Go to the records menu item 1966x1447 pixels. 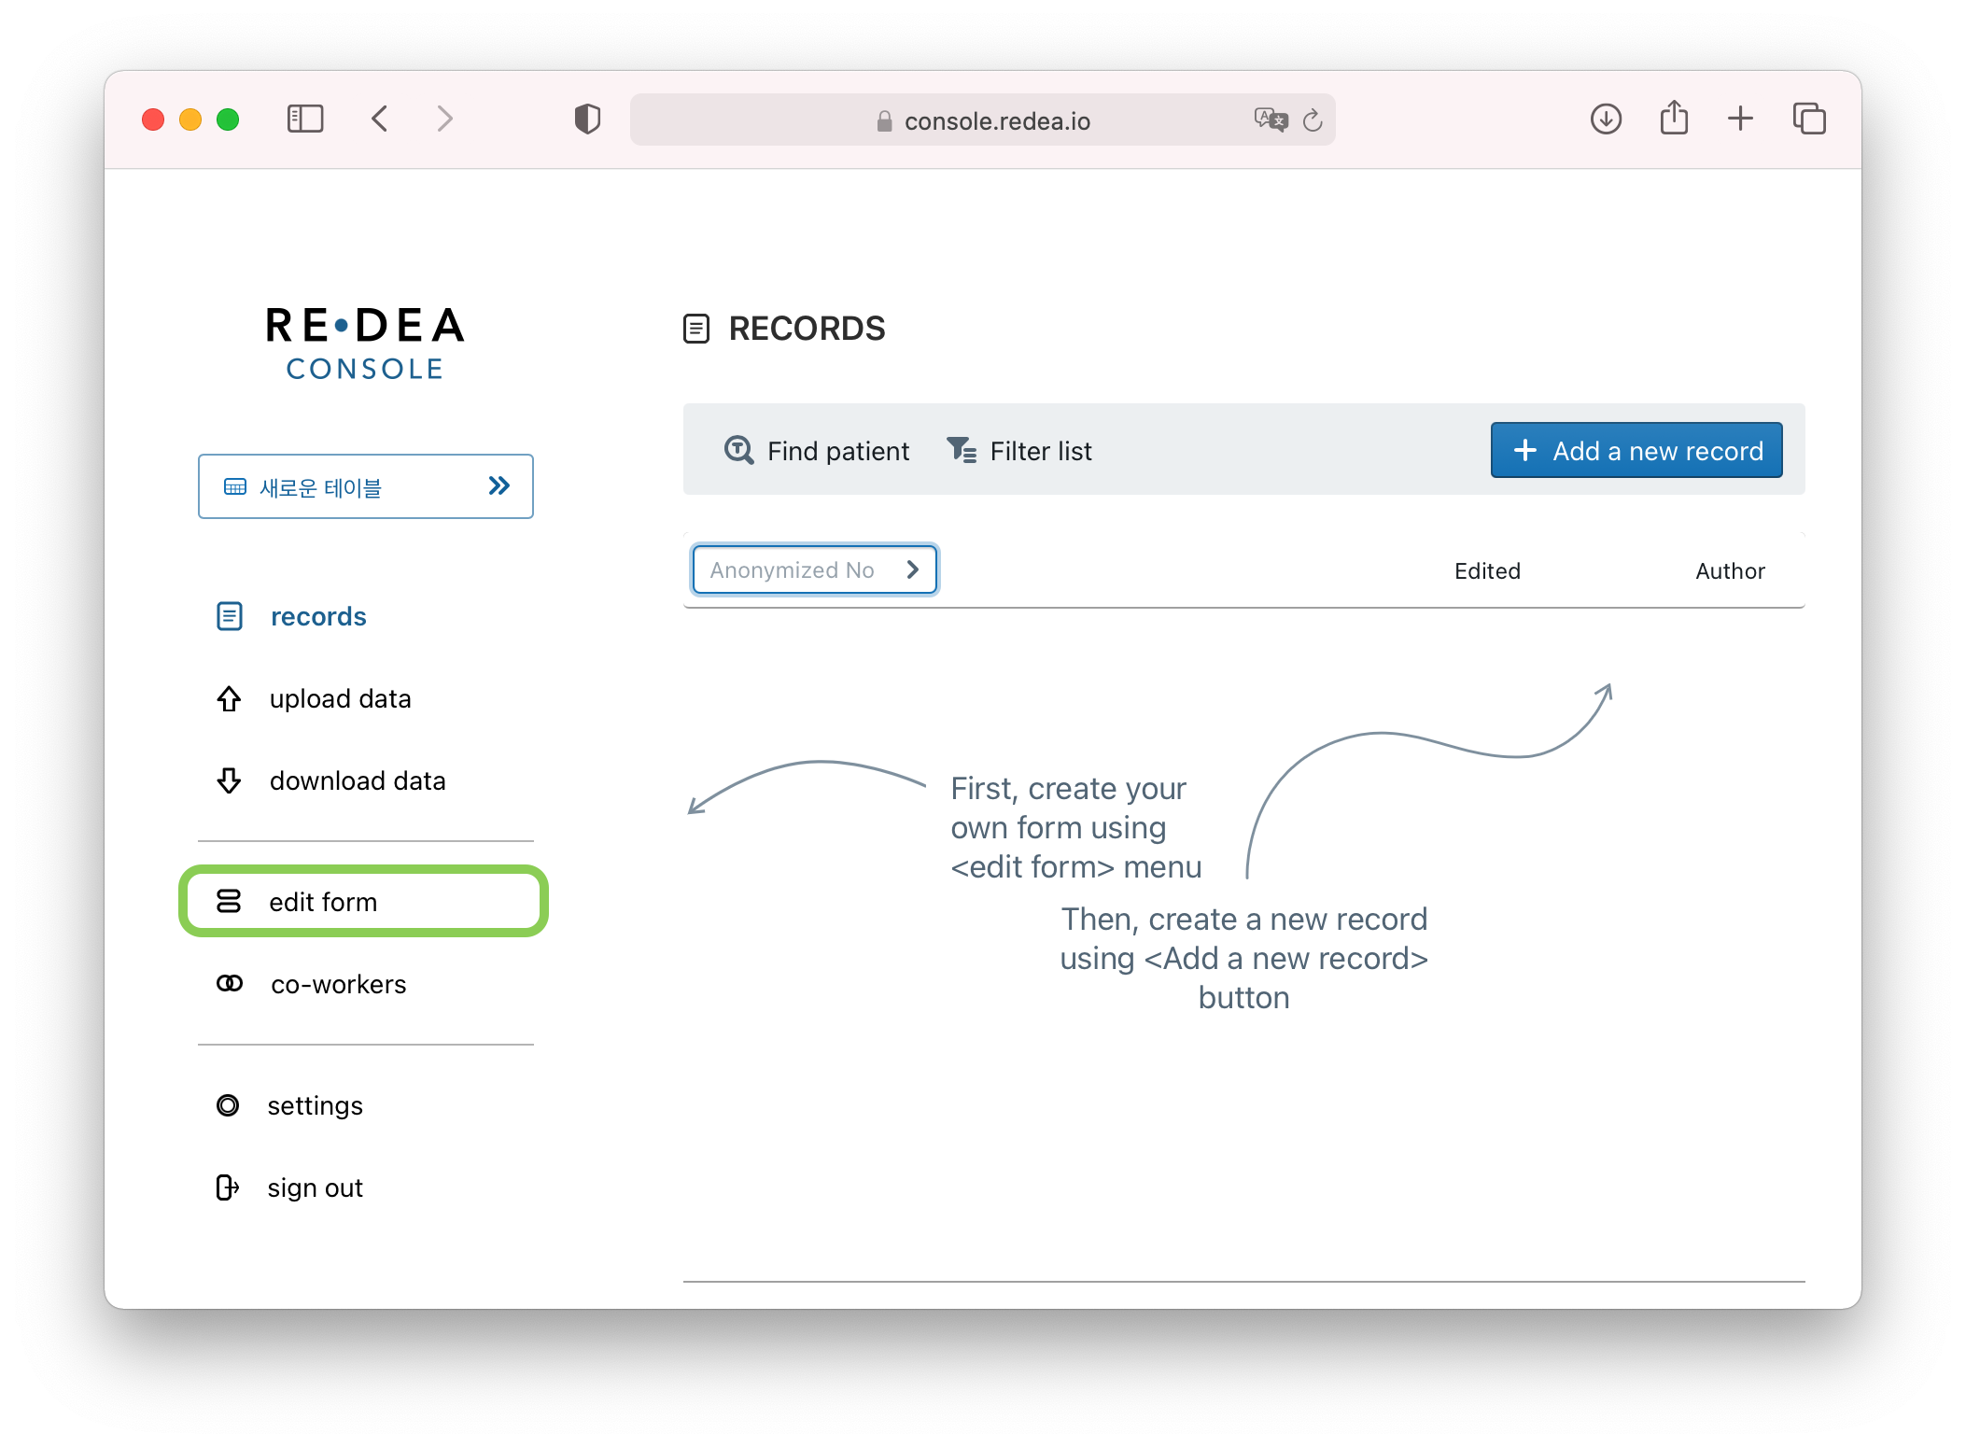pos(317,616)
